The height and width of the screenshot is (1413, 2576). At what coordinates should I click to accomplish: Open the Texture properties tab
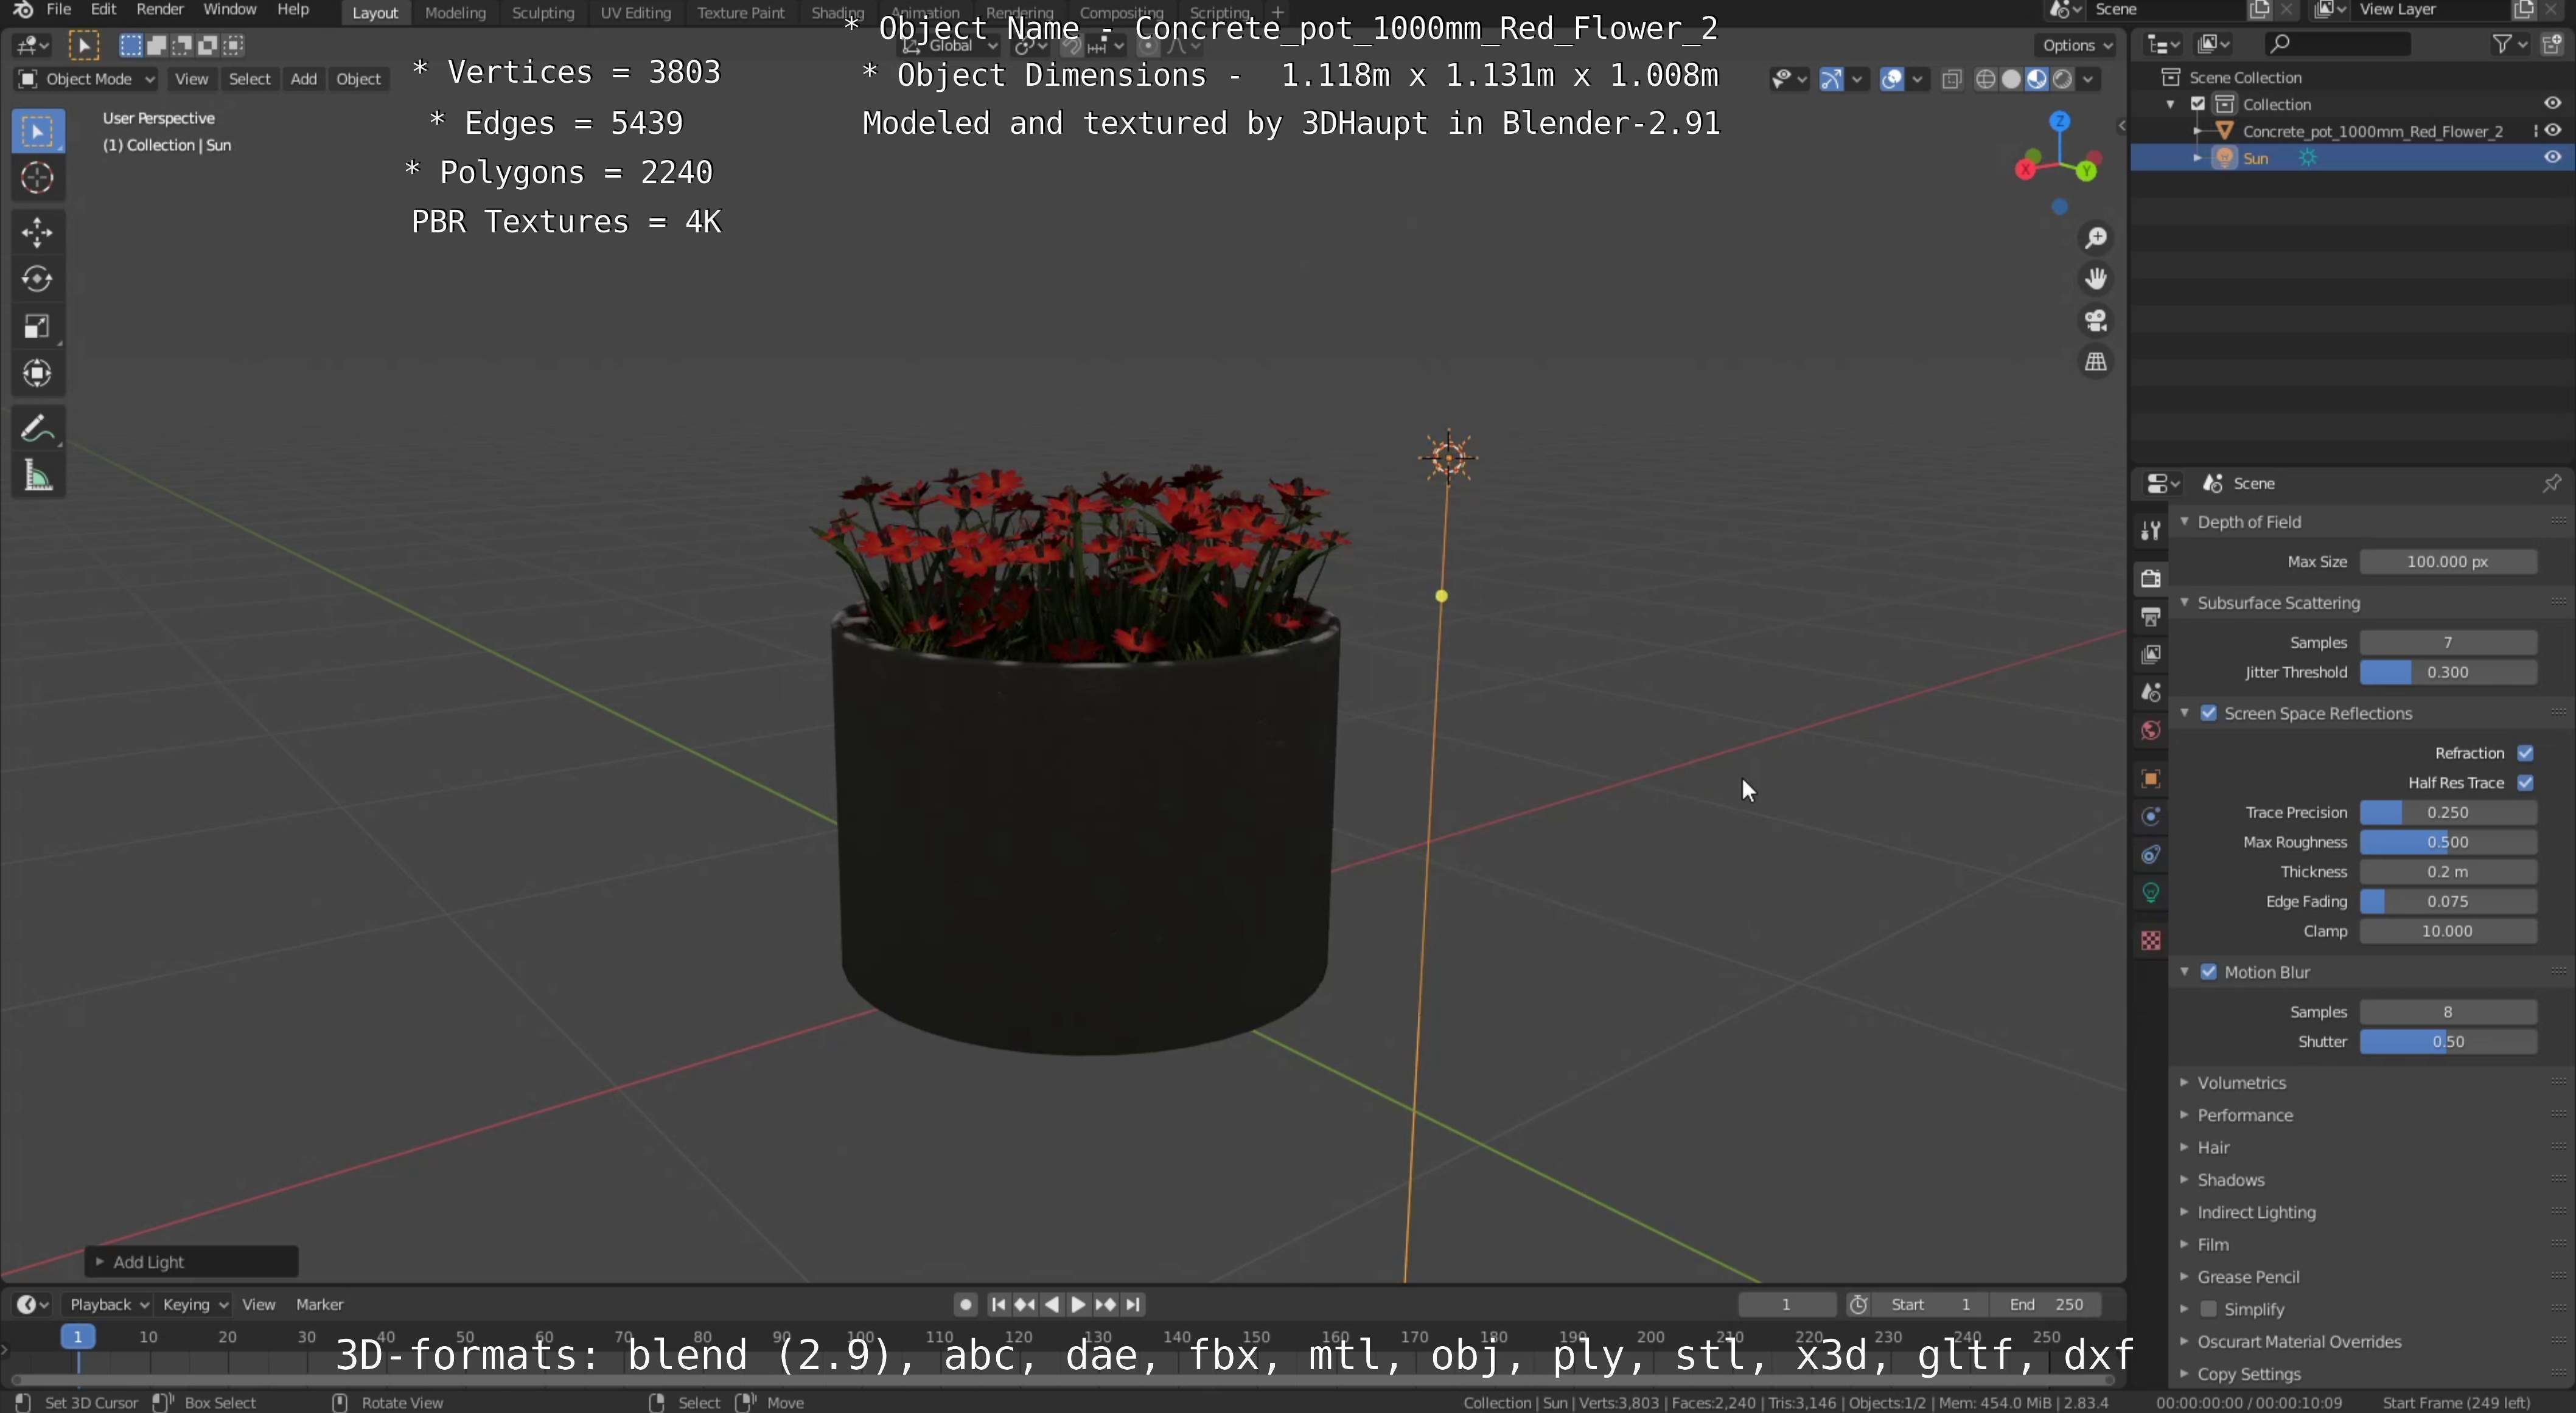pos(2151,940)
